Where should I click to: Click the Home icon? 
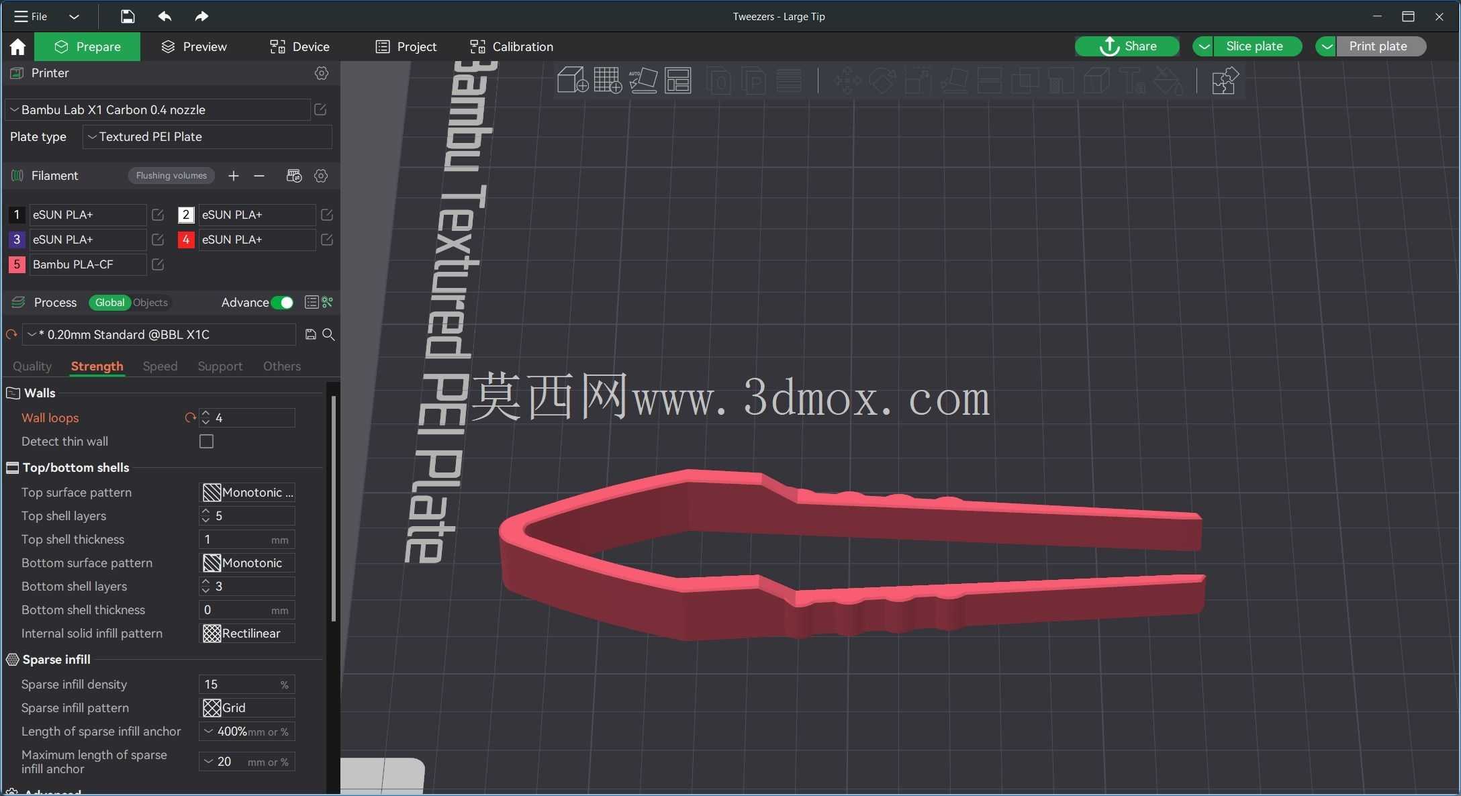click(17, 46)
